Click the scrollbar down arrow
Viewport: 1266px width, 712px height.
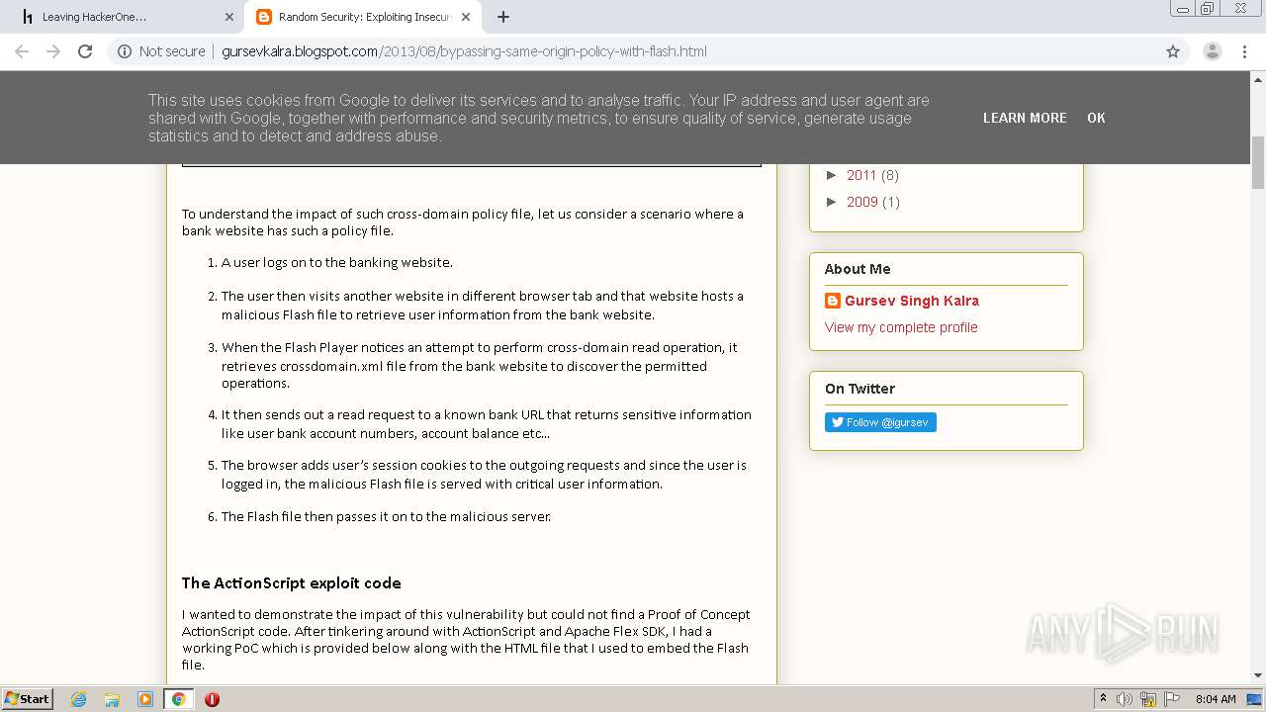(1258, 675)
